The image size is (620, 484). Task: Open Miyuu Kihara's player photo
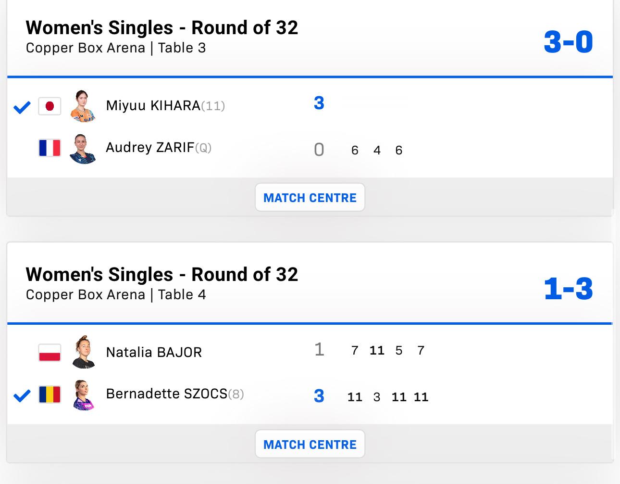coord(83,105)
